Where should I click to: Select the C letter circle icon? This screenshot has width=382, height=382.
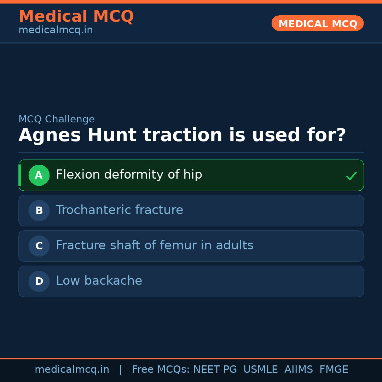pyautogui.click(x=39, y=246)
